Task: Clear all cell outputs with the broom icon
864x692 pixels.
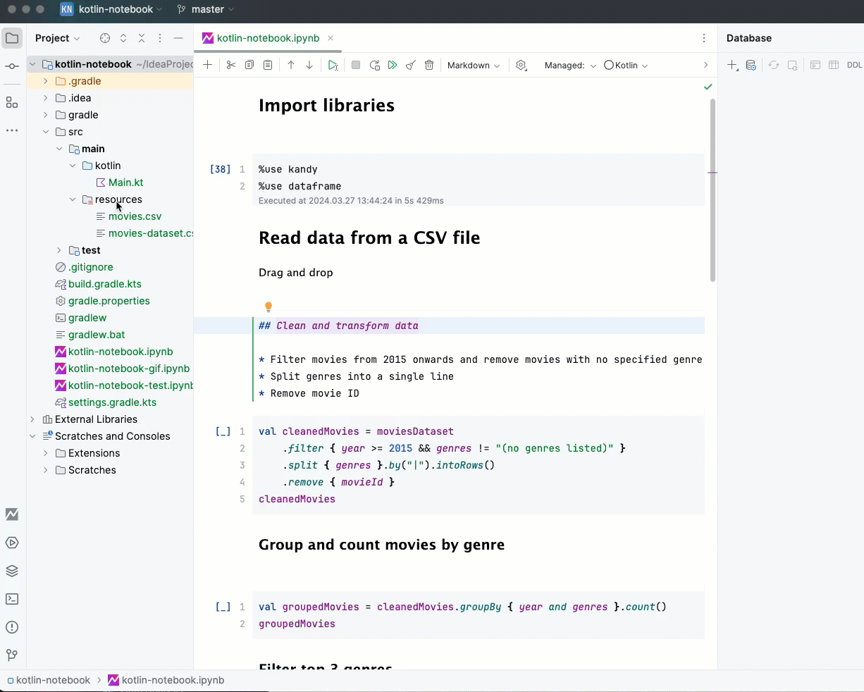Action: tap(411, 65)
